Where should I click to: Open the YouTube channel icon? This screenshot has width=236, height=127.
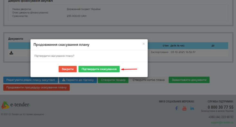coord(184,108)
